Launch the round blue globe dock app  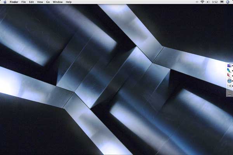click(x=230, y=81)
